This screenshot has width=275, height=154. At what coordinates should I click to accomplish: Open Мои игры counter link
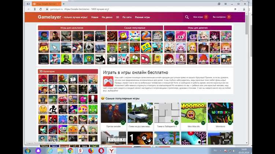201,17
